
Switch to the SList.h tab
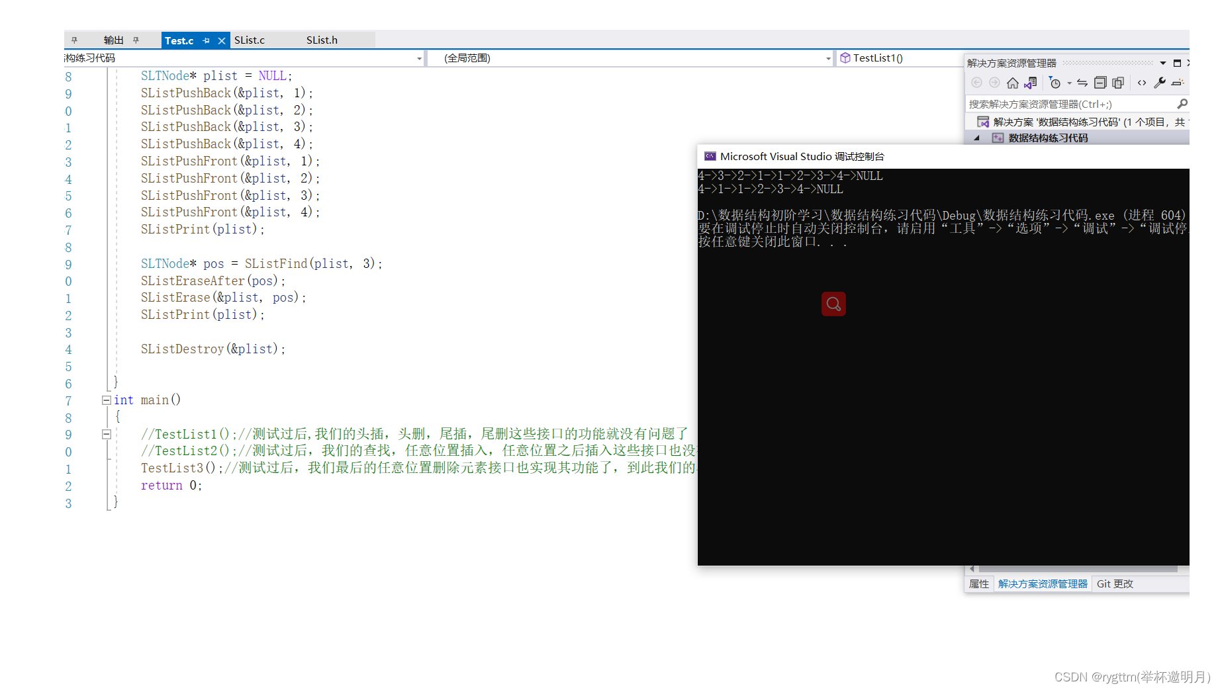click(322, 40)
